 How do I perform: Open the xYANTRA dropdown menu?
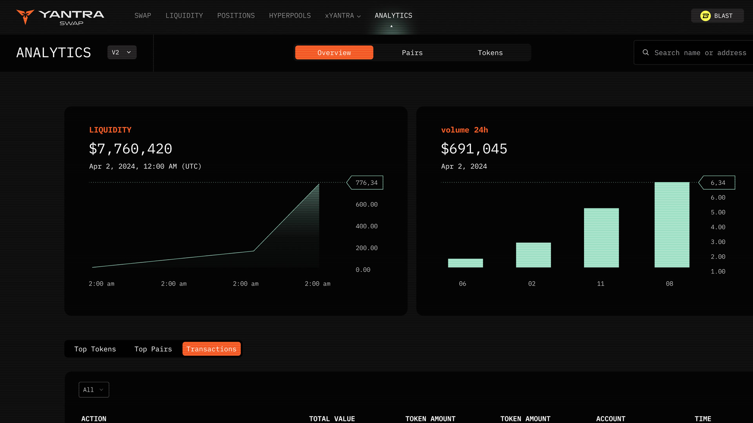pyautogui.click(x=339, y=16)
